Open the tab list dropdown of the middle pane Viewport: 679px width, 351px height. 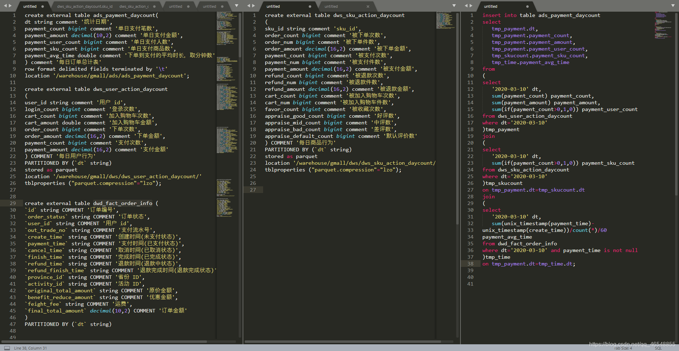click(454, 6)
